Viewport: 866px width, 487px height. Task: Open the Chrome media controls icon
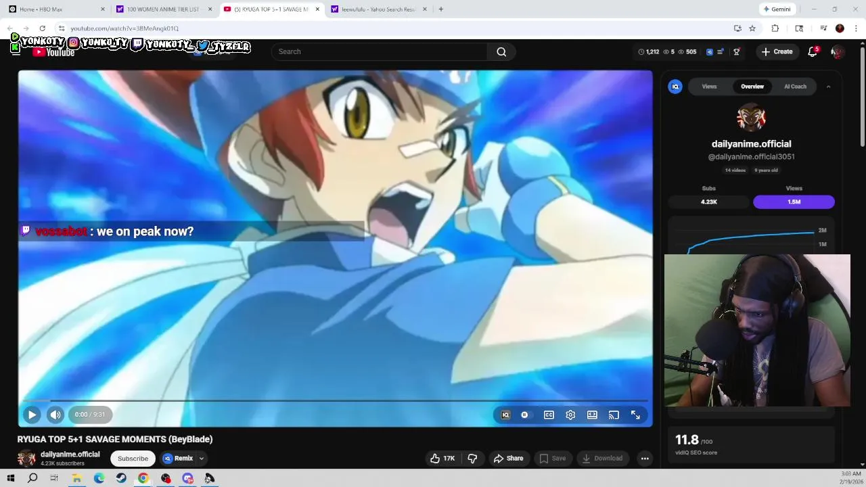(x=823, y=28)
